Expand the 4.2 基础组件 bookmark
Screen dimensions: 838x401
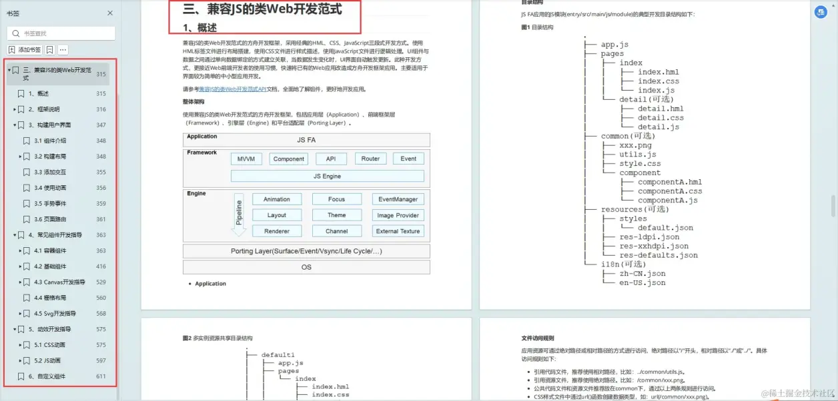[x=20, y=266]
